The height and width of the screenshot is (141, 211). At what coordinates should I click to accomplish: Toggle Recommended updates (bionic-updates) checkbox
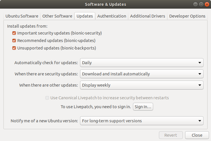(x=14, y=41)
